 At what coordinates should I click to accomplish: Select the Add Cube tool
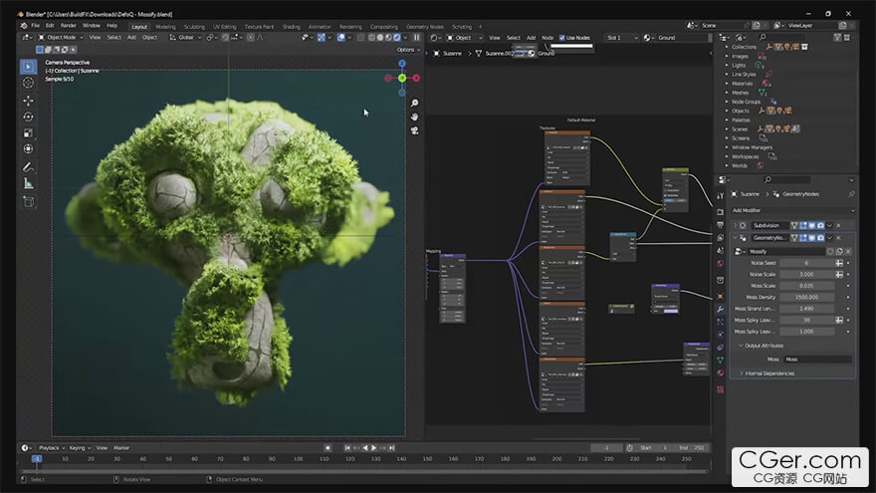point(29,201)
